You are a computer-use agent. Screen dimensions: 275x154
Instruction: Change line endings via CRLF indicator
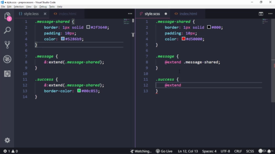(238, 151)
